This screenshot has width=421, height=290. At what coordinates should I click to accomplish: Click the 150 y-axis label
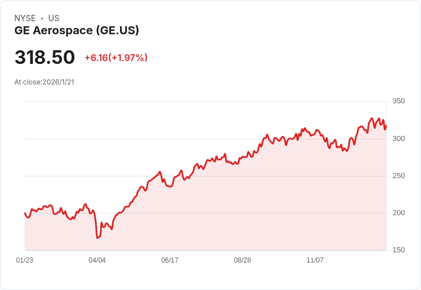(x=398, y=250)
